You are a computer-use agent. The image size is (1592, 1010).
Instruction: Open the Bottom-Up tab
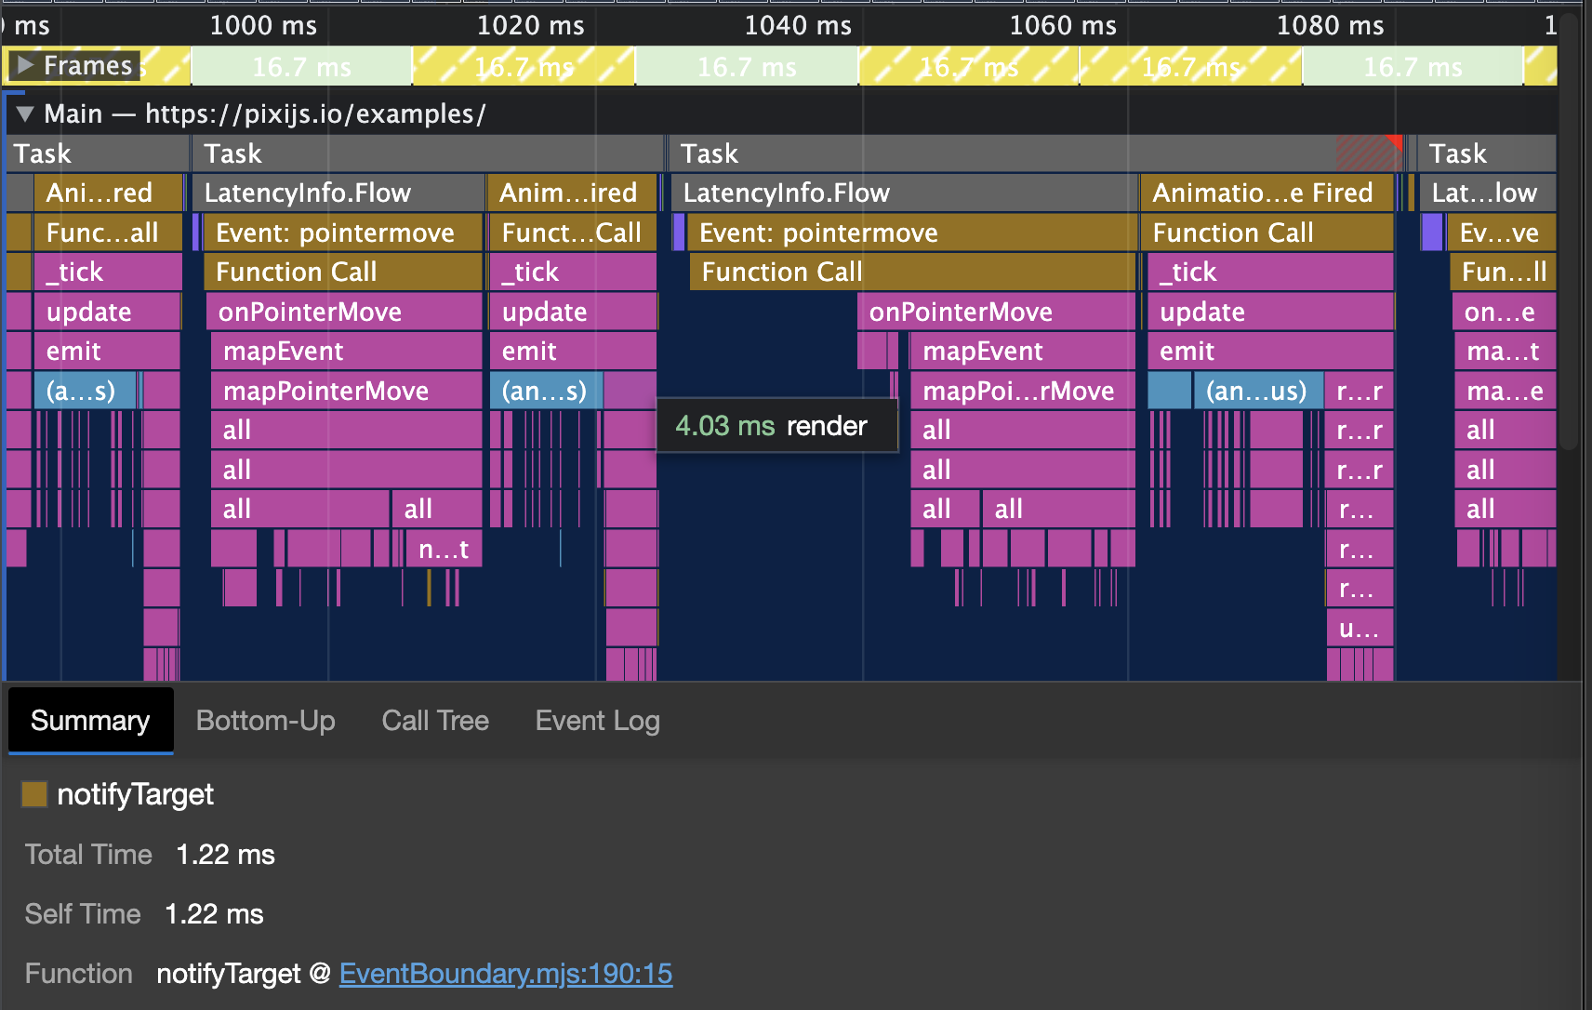266,721
